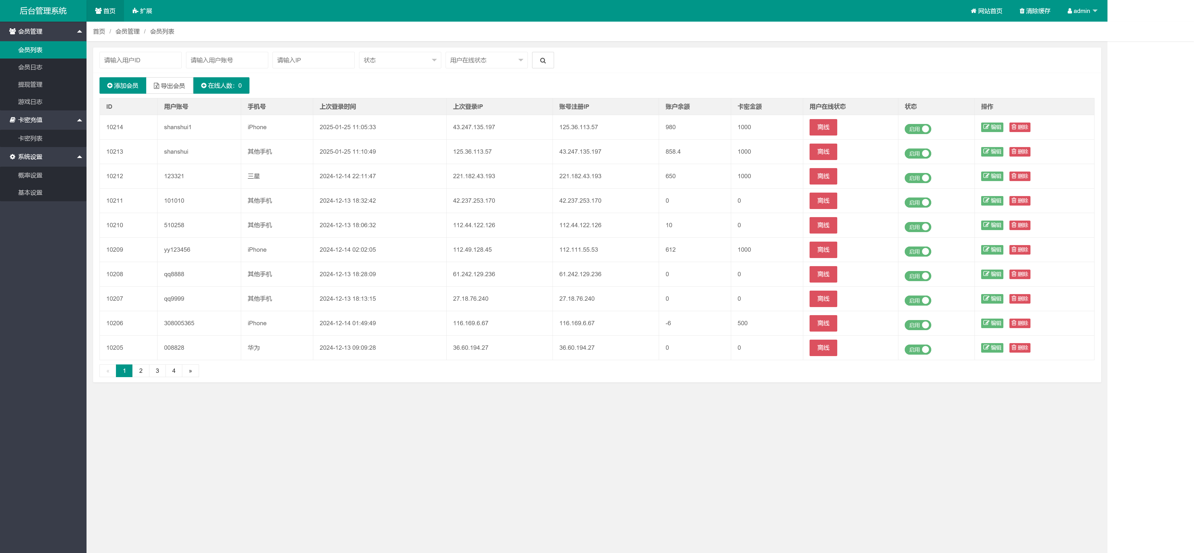Click 离线 button for user 510258
The image size is (1194, 553).
(823, 225)
